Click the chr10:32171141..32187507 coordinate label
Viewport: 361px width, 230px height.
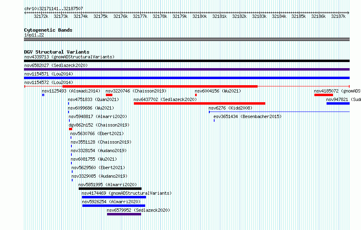[x=54, y=9]
